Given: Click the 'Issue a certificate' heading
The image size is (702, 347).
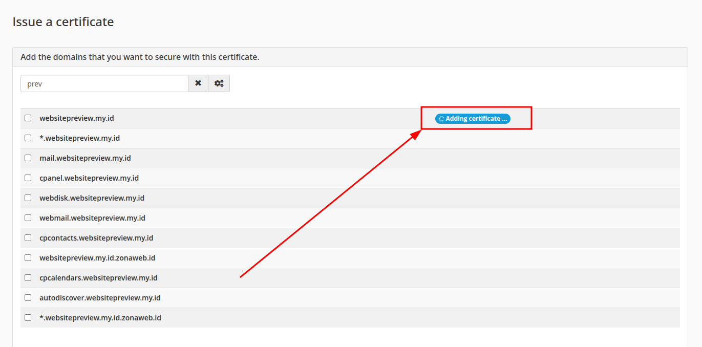Looking at the screenshot, I should click(x=63, y=22).
